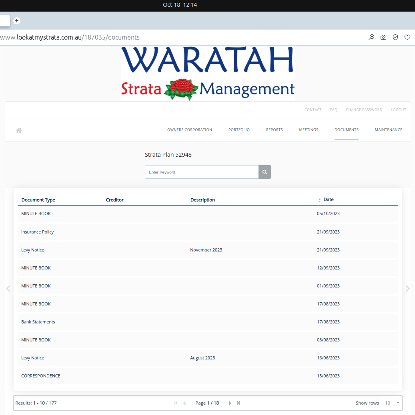Open the MINUTE BOOK dated 12/09/2023
Screen dimensions: 415x415
208,268
